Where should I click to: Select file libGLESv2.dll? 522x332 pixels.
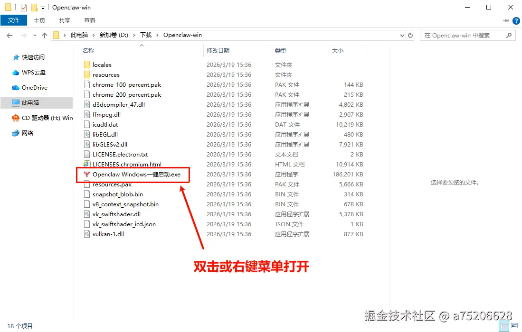tap(110, 145)
